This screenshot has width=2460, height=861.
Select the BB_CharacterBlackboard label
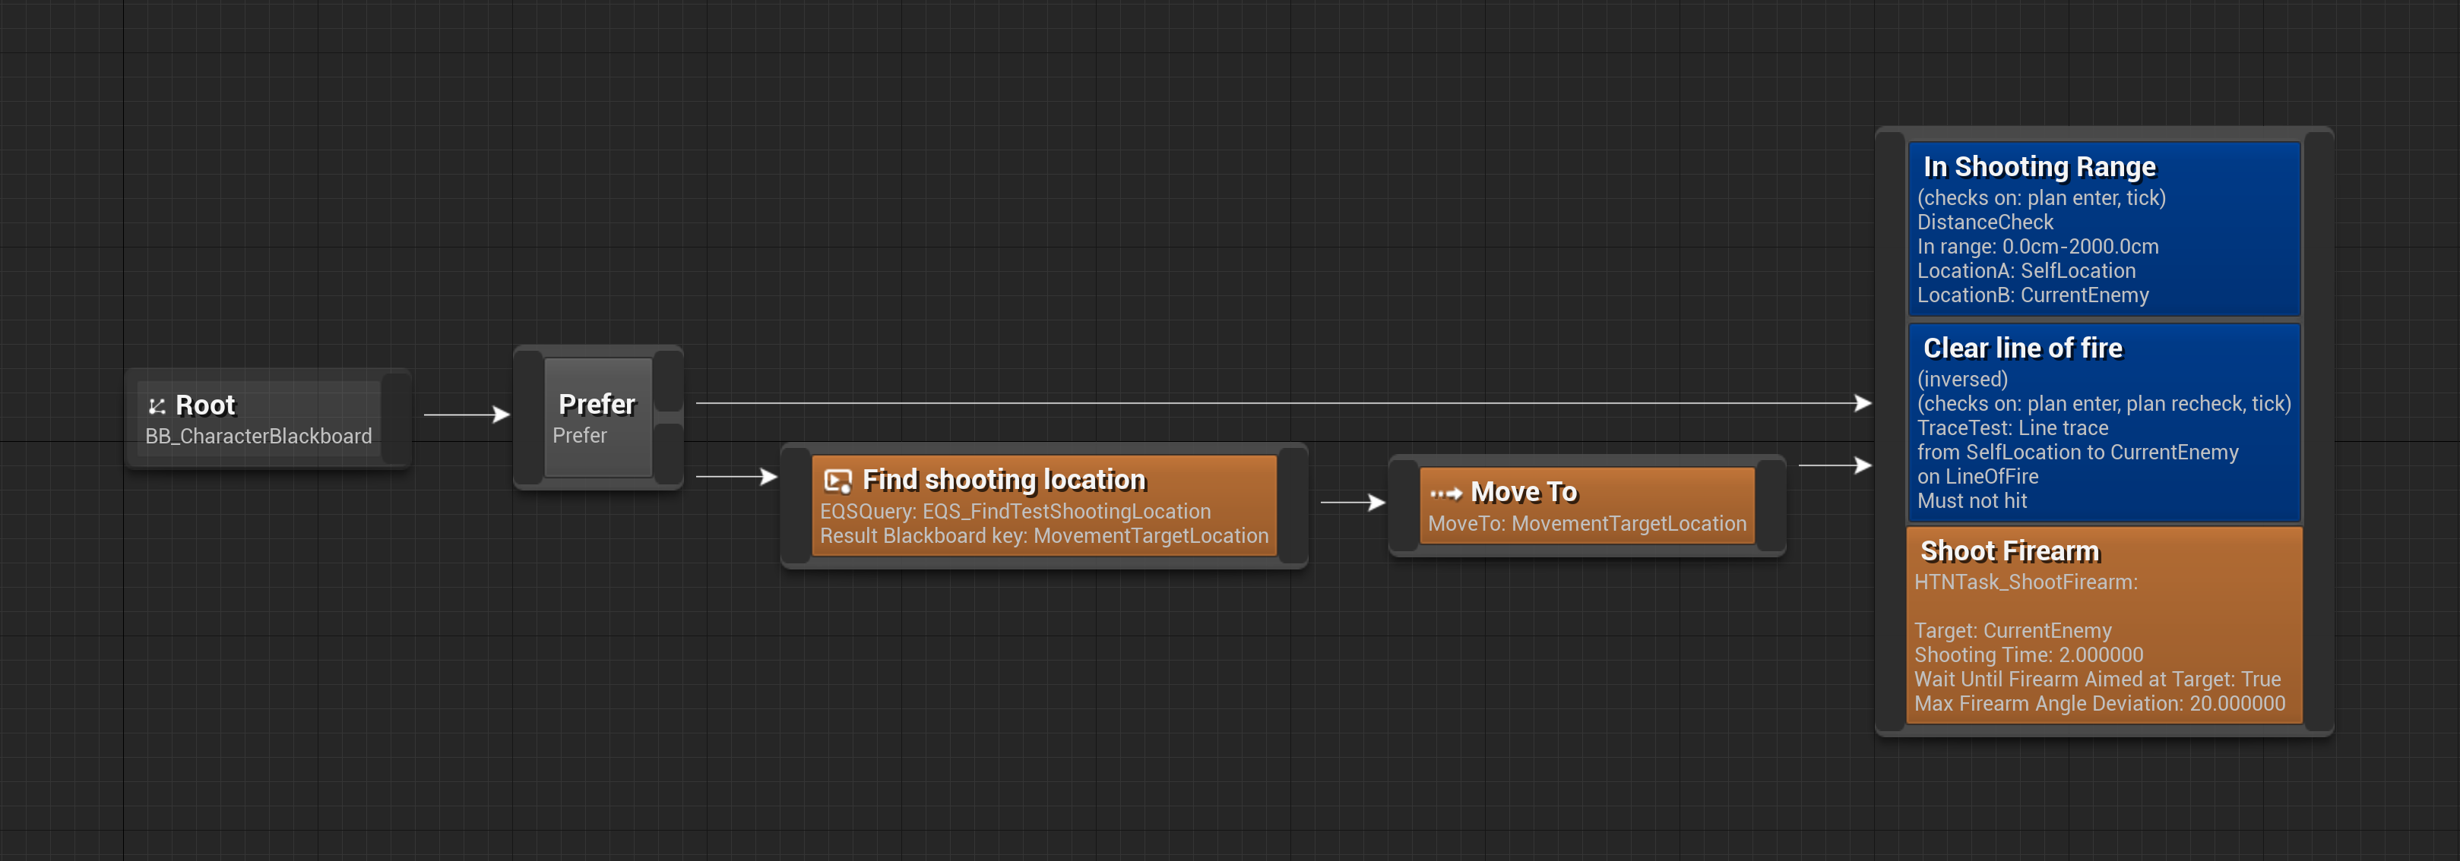(259, 437)
